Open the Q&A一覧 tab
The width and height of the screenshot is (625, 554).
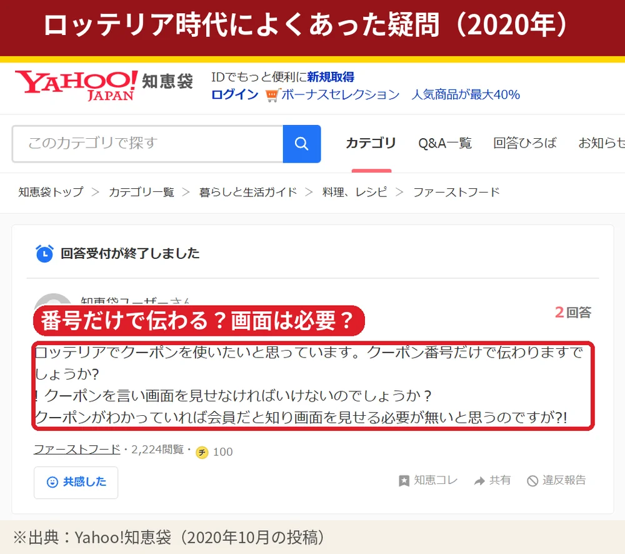[x=445, y=143]
